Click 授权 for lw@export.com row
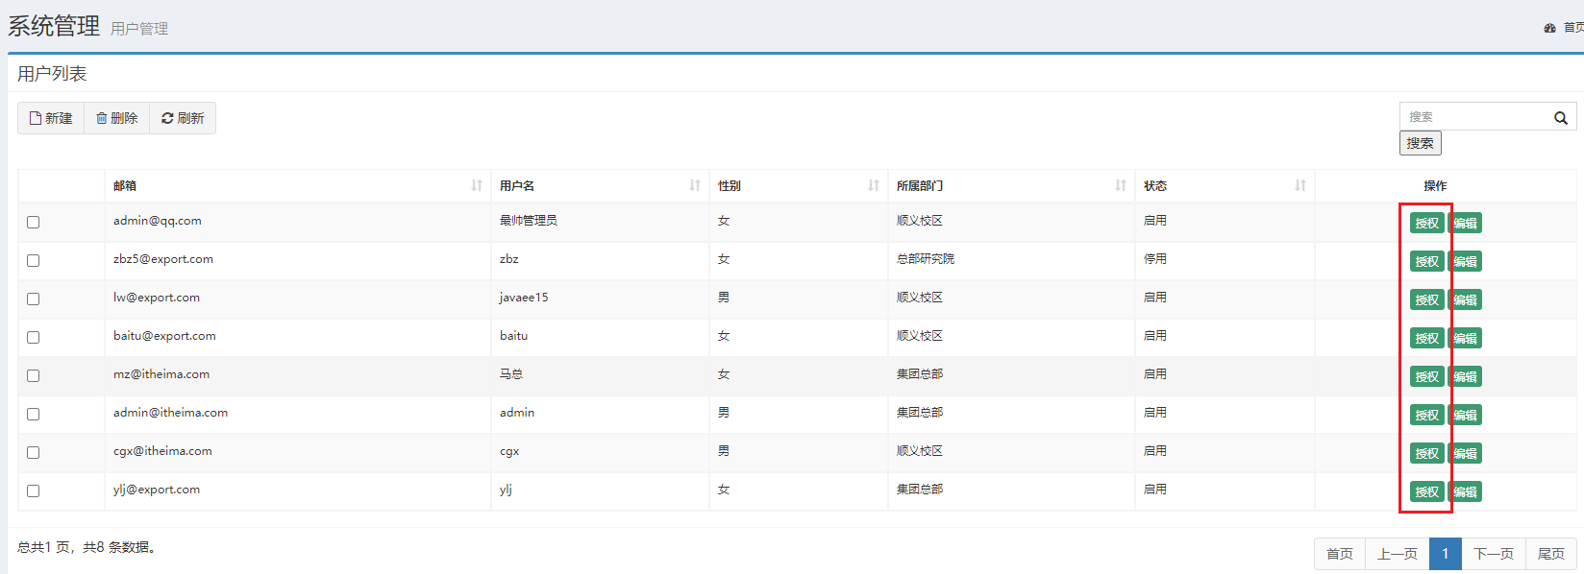Image resolution: width=1584 pixels, height=574 pixels. click(x=1427, y=299)
